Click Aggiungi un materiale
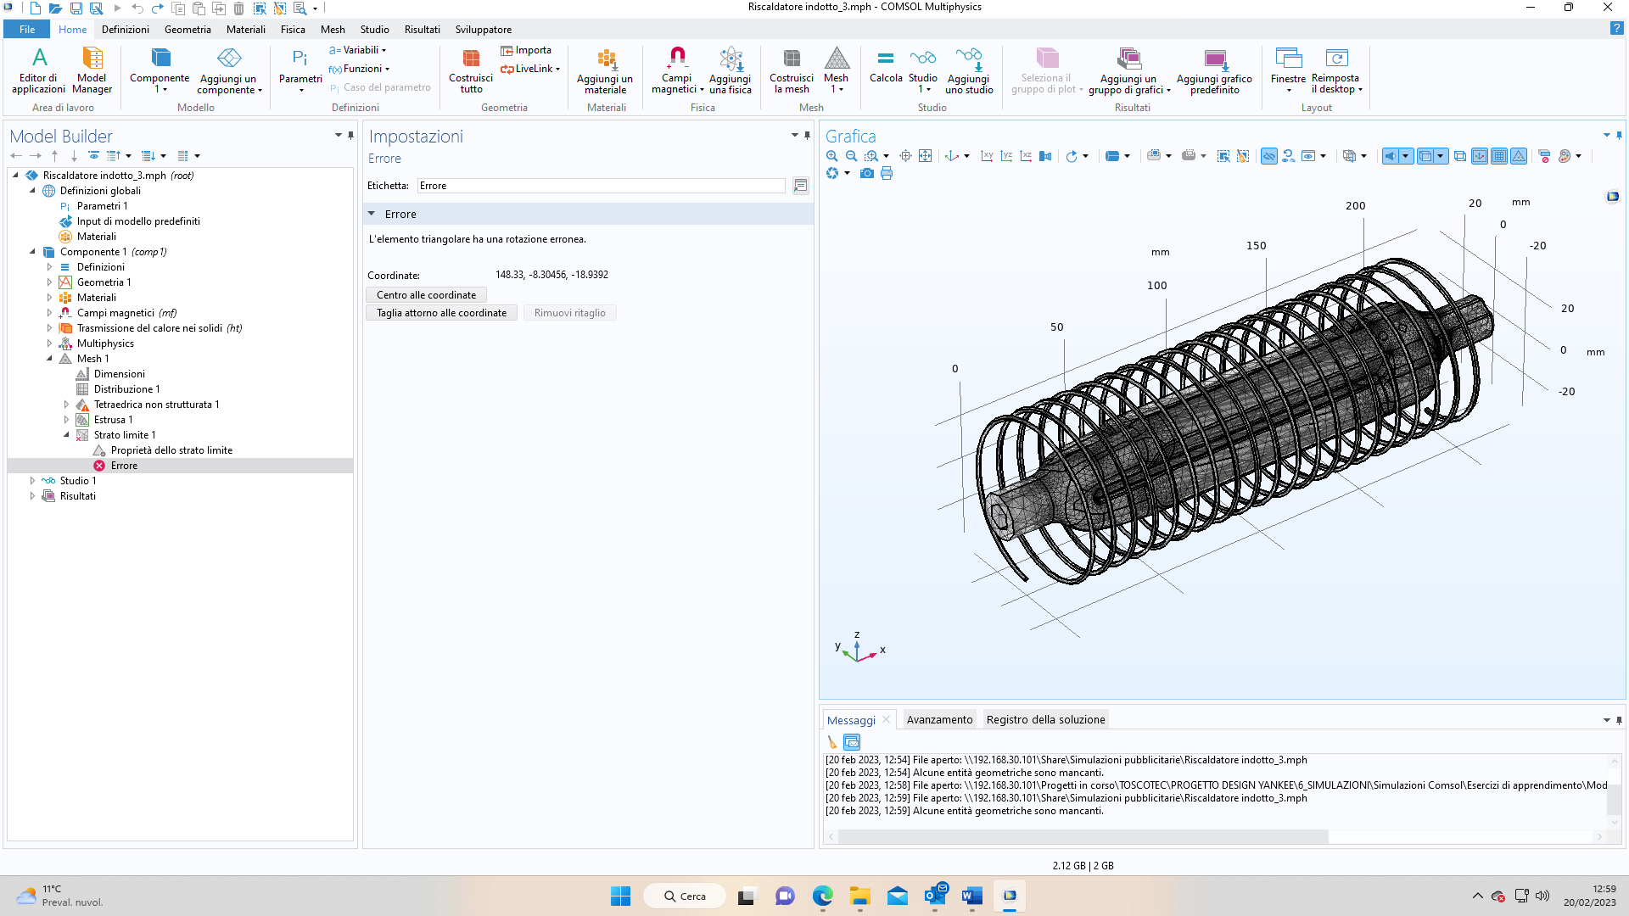The height and width of the screenshot is (916, 1629). (605, 70)
